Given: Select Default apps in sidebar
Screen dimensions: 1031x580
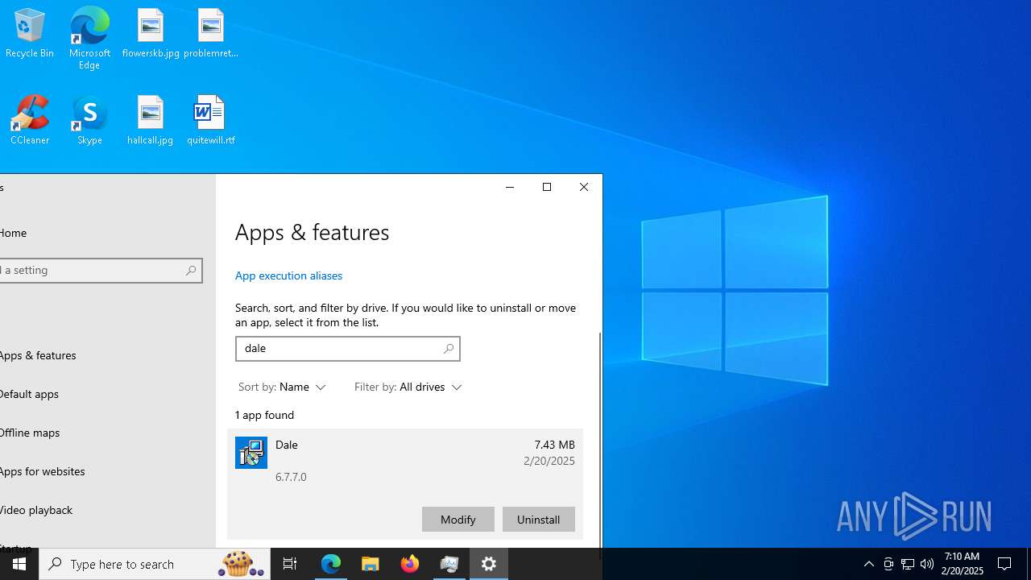Looking at the screenshot, I should (29, 394).
